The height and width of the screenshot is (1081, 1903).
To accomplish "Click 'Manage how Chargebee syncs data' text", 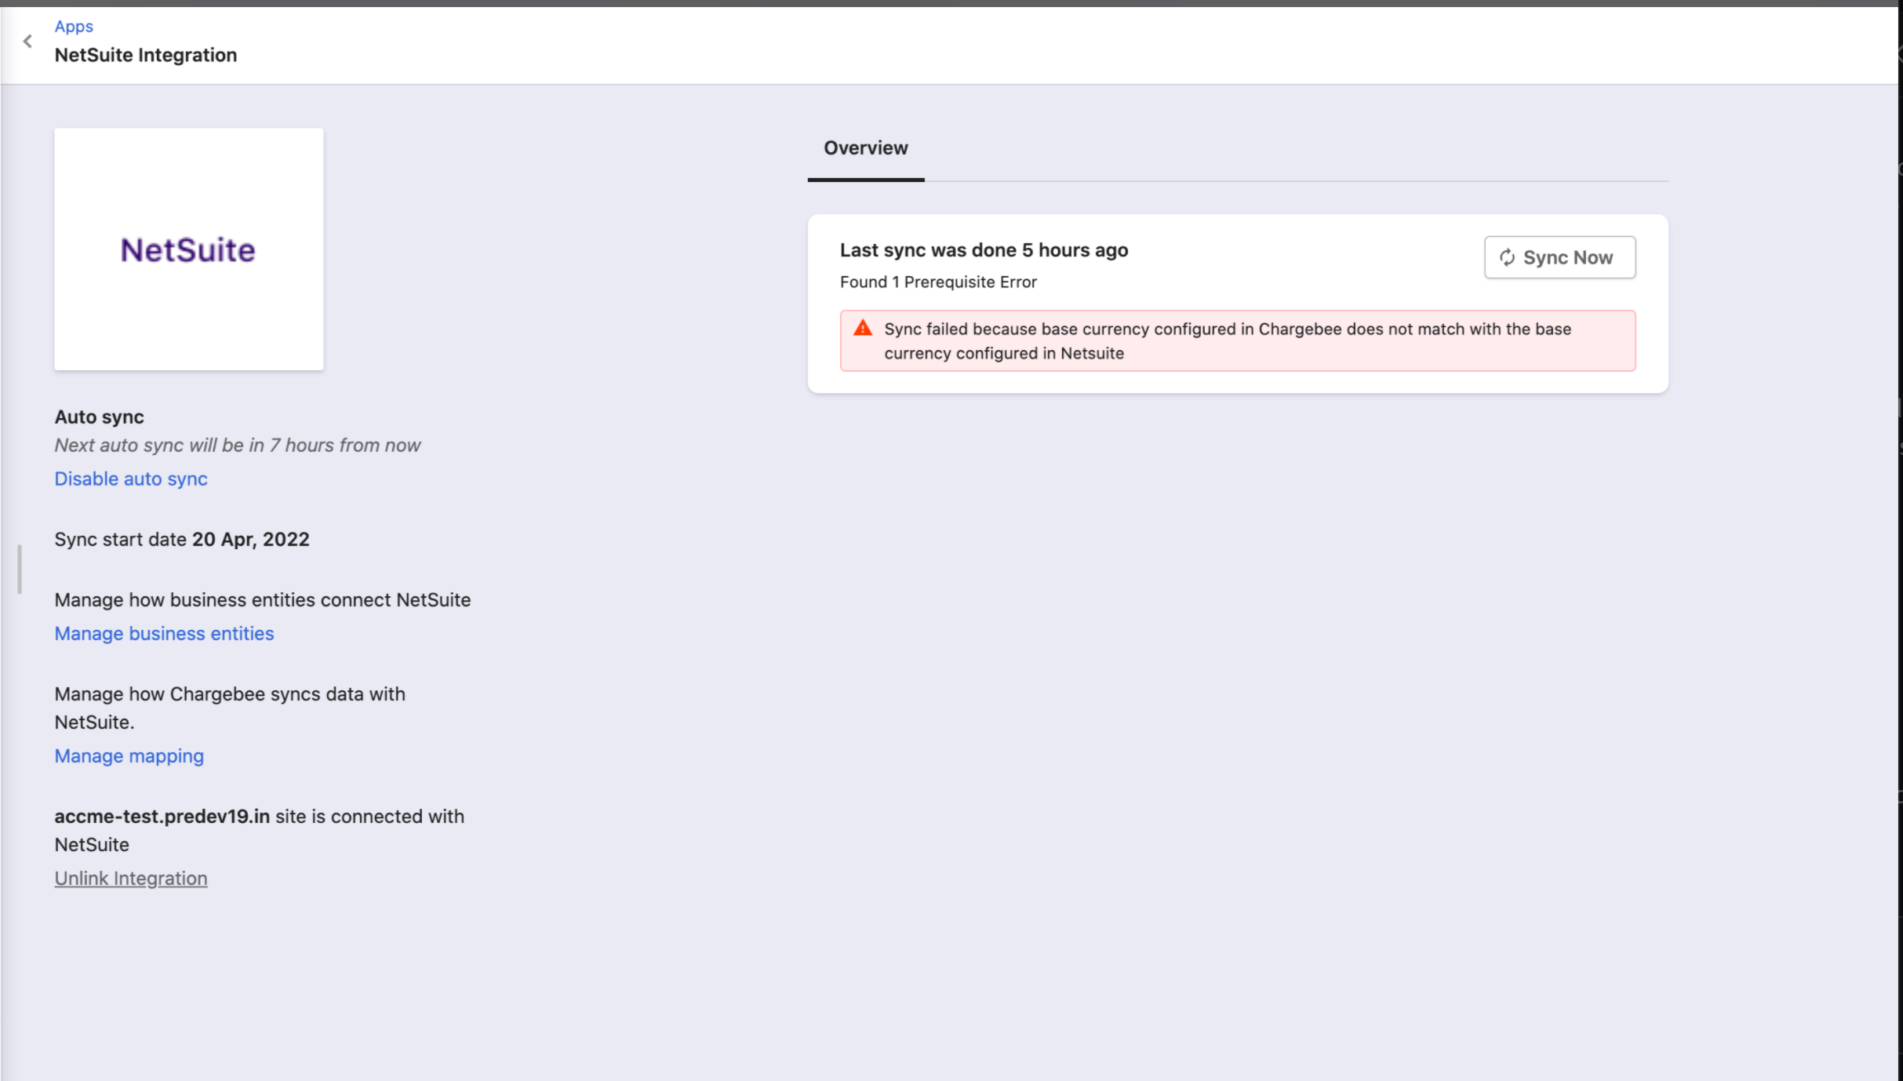I will [x=230, y=708].
